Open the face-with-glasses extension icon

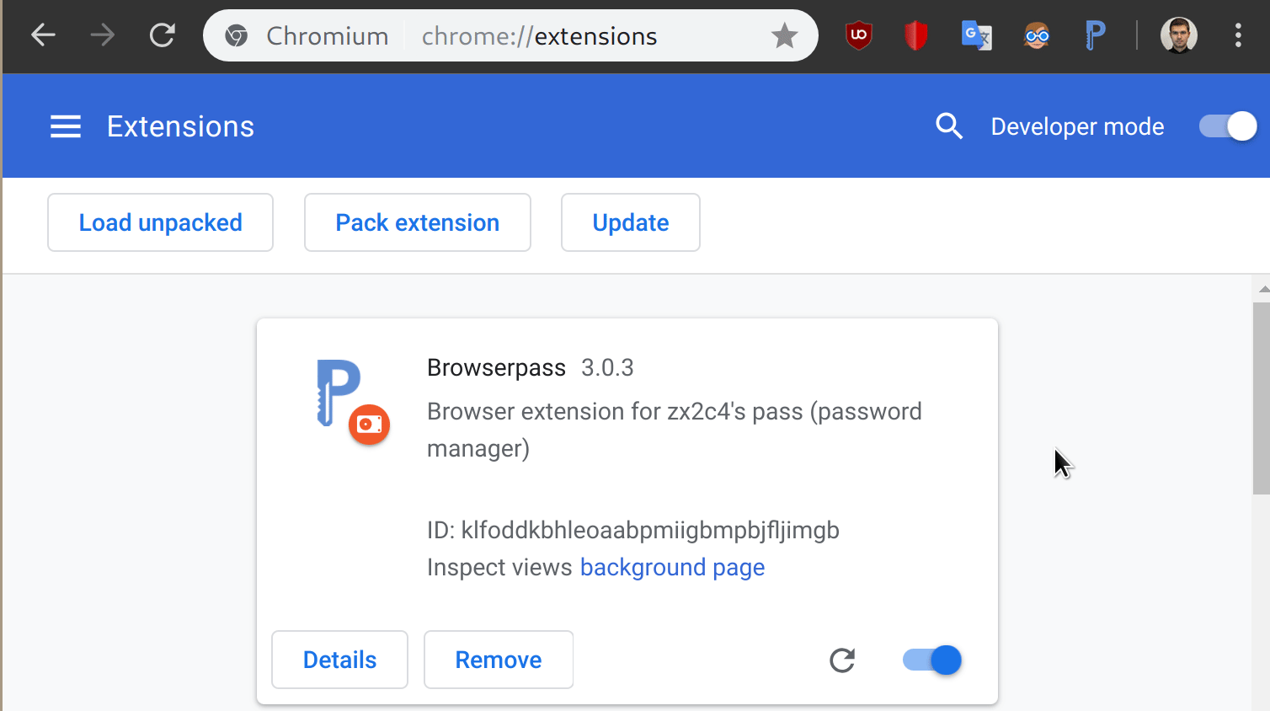[1037, 35]
